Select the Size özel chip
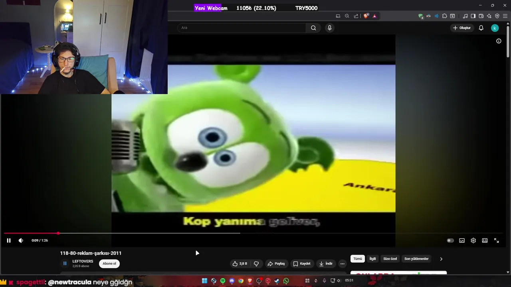511x287 pixels. click(x=390, y=259)
